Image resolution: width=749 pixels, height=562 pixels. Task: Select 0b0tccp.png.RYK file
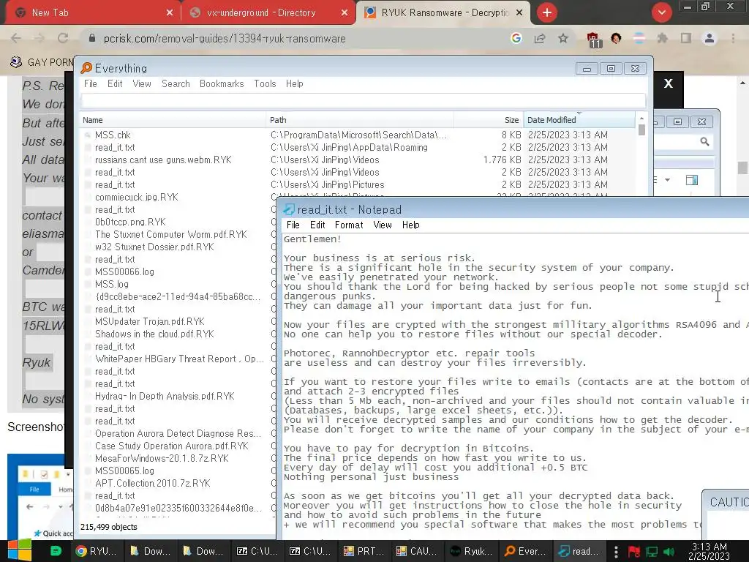pos(130,222)
